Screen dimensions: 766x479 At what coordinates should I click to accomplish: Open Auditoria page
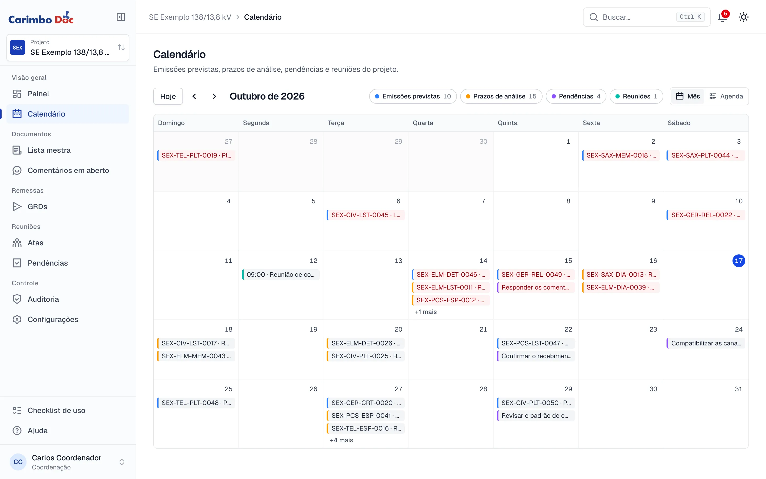pyautogui.click(x=68, y=299)
